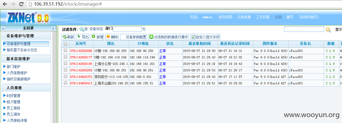Click the 刷新 refresh button
This screenshot has height=123, width=342.
68,37
